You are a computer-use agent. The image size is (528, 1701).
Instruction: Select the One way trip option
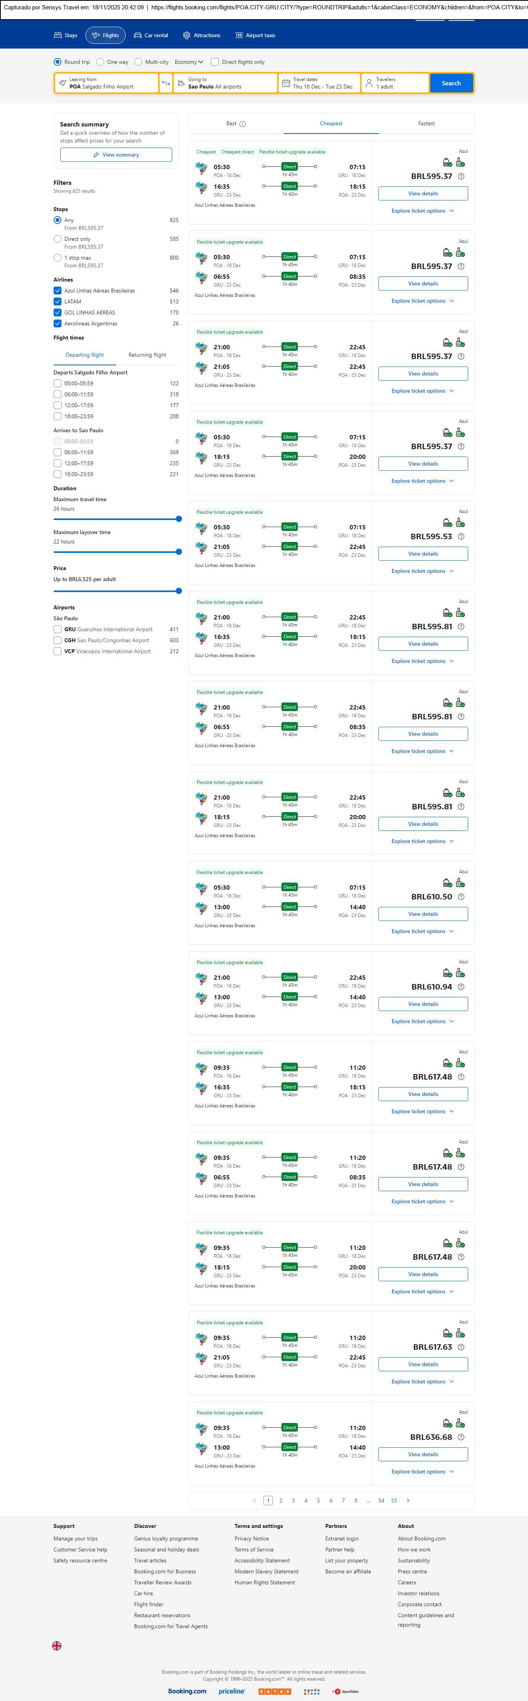(x=100, y=62)
